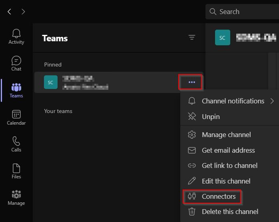
Task: Go forward with the right arrow
Action: pyautogui.click(x=23, y=12)
